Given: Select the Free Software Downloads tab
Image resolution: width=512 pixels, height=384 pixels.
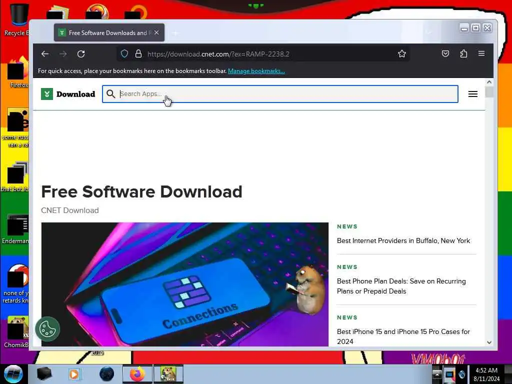Looking at the screenshot, I should click(x=109, y=32).
